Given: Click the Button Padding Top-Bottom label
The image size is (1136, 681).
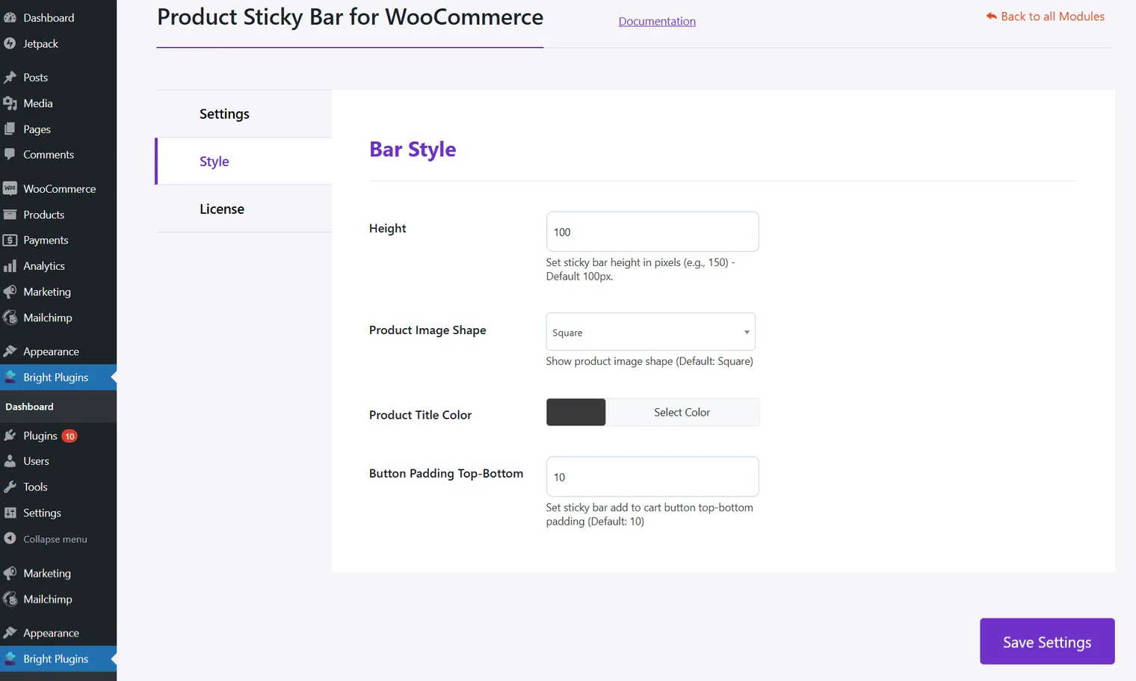Looking at the screenshot, I should [x=446, y=473].
